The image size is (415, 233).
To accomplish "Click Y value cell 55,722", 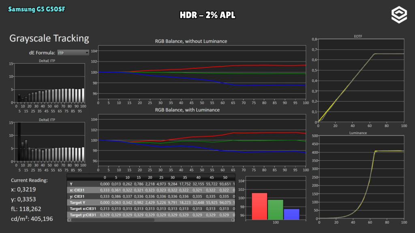I will [212, 184].
